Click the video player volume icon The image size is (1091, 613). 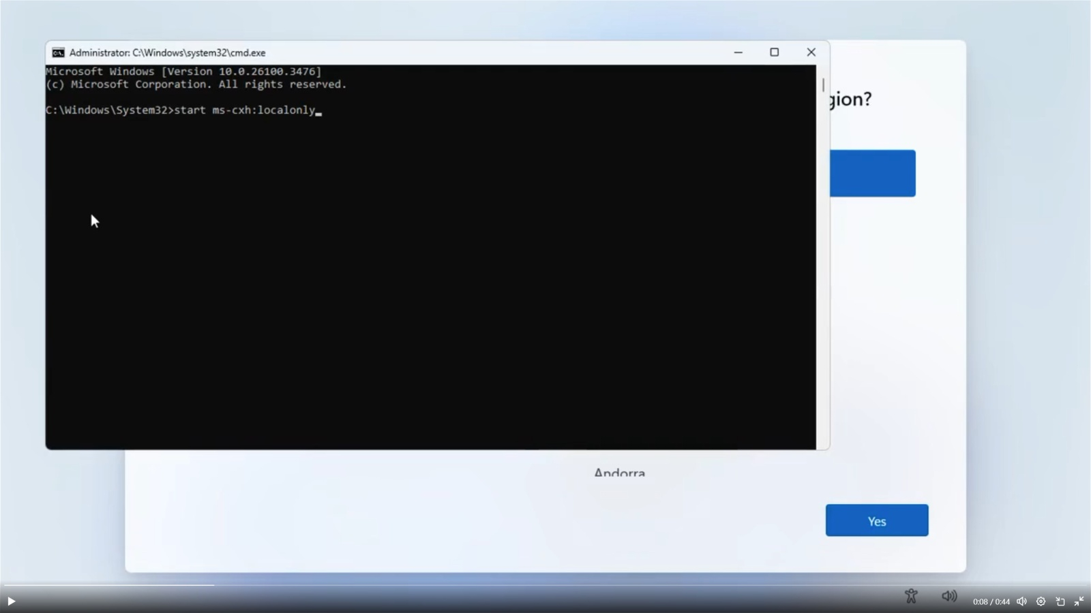(x=1021, y=601)
